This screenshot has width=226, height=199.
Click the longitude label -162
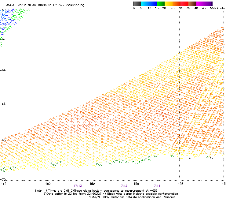point(47,184)
